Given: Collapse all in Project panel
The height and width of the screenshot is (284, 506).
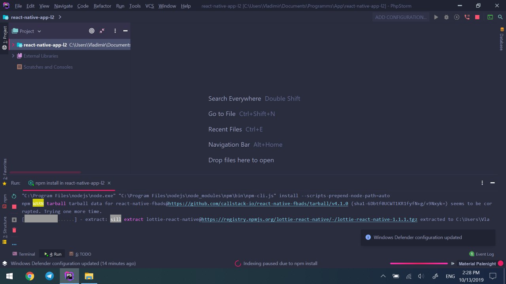Looking at the screenshot, I should [x=102, y=31].
